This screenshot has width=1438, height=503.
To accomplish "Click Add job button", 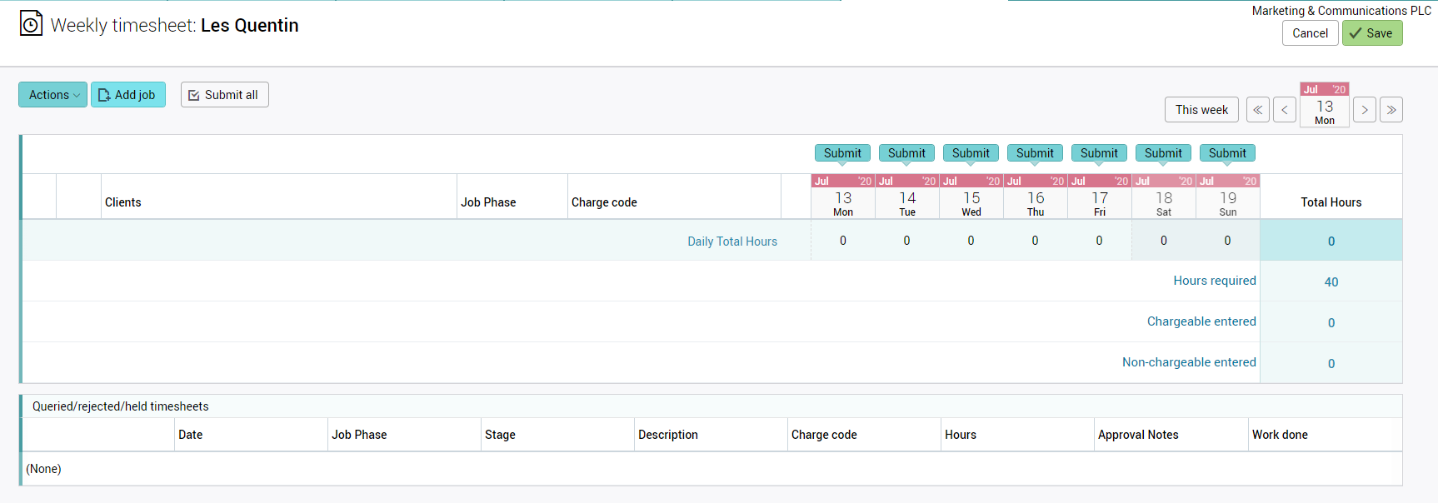I will tap(128, 95).
